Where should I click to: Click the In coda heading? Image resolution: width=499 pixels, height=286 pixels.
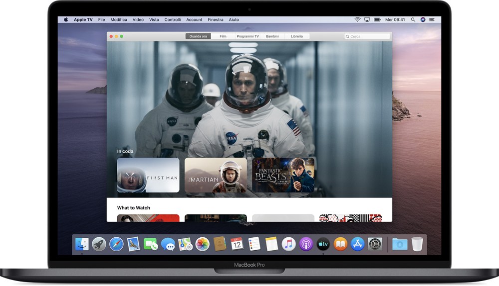[x=125, y=151]
